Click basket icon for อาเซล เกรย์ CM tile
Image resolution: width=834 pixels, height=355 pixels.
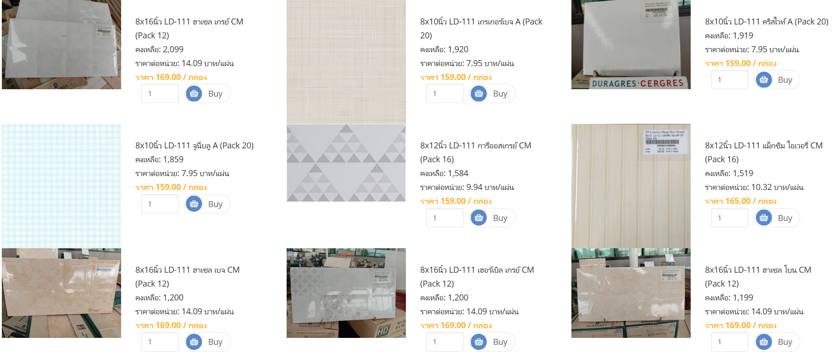pos(194,94)
